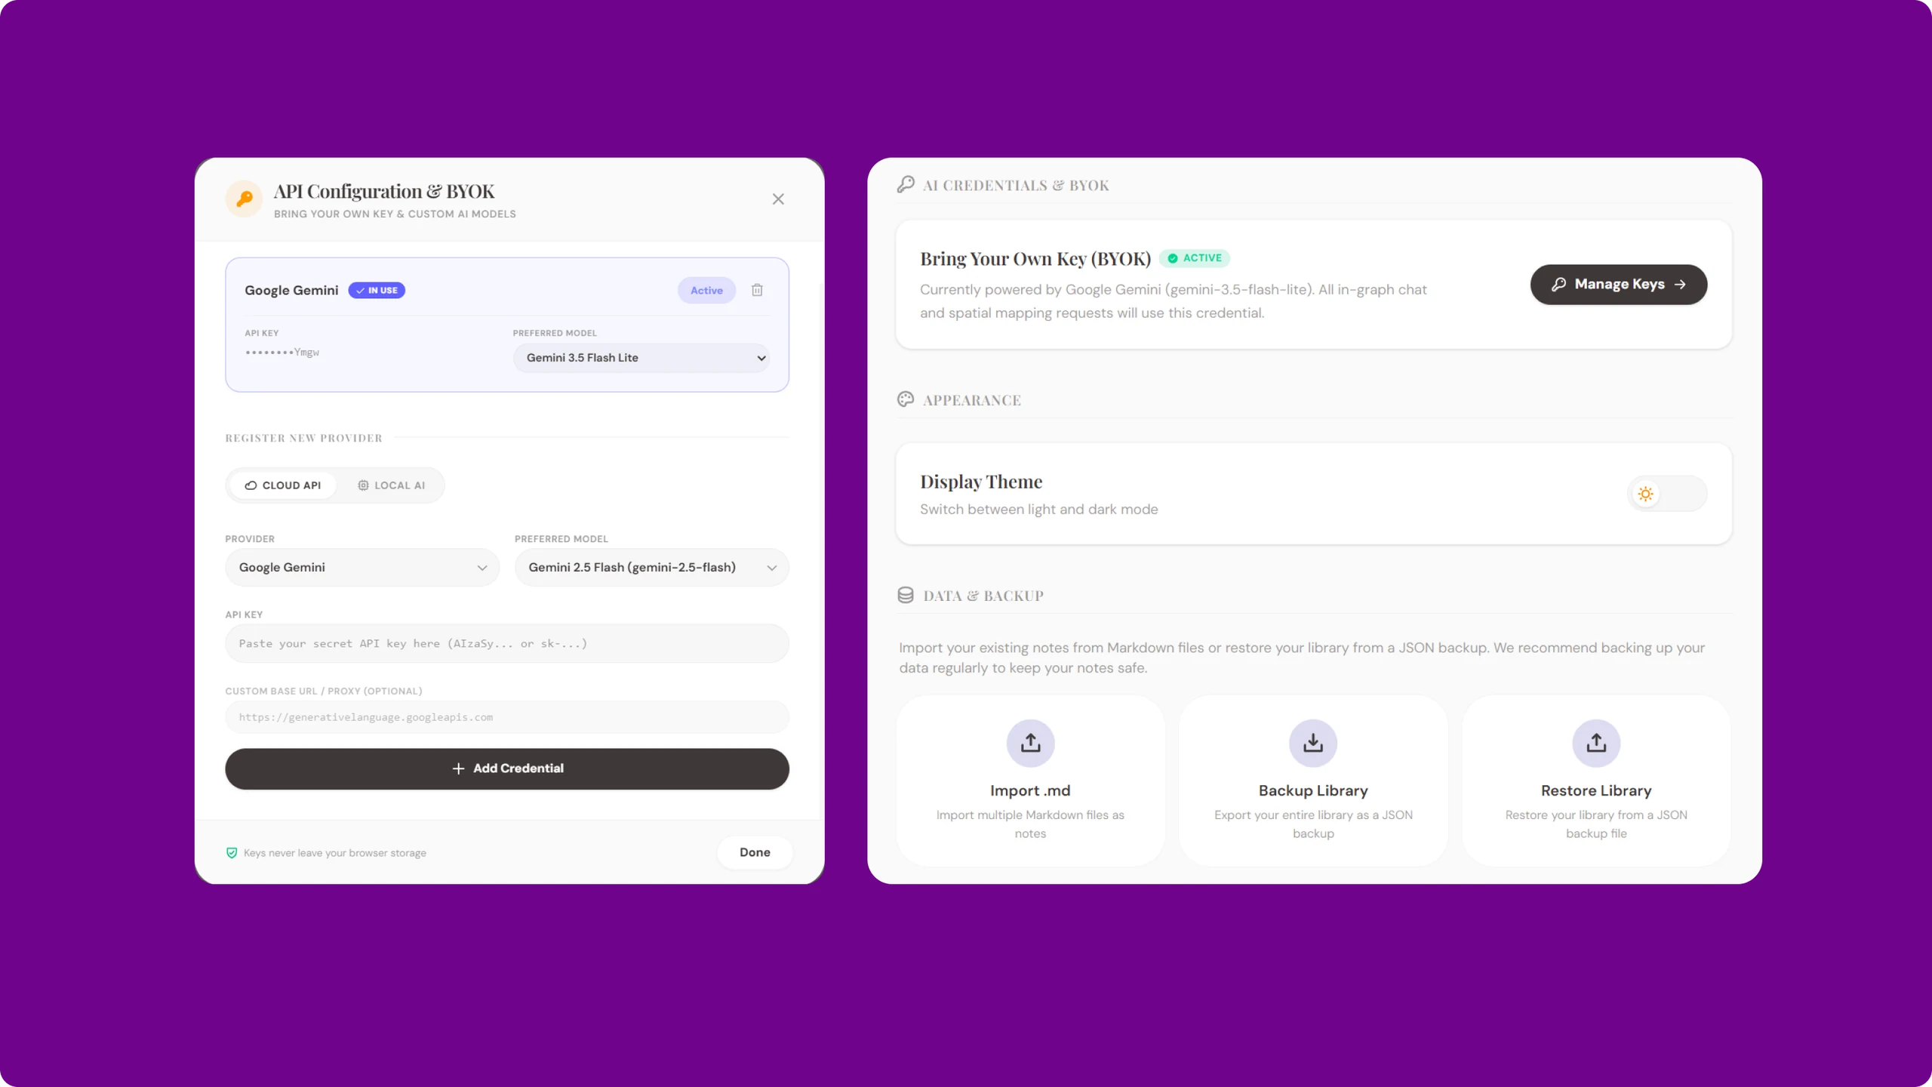
Task: Click the Add Credential button
Action: tap(507, 768)
